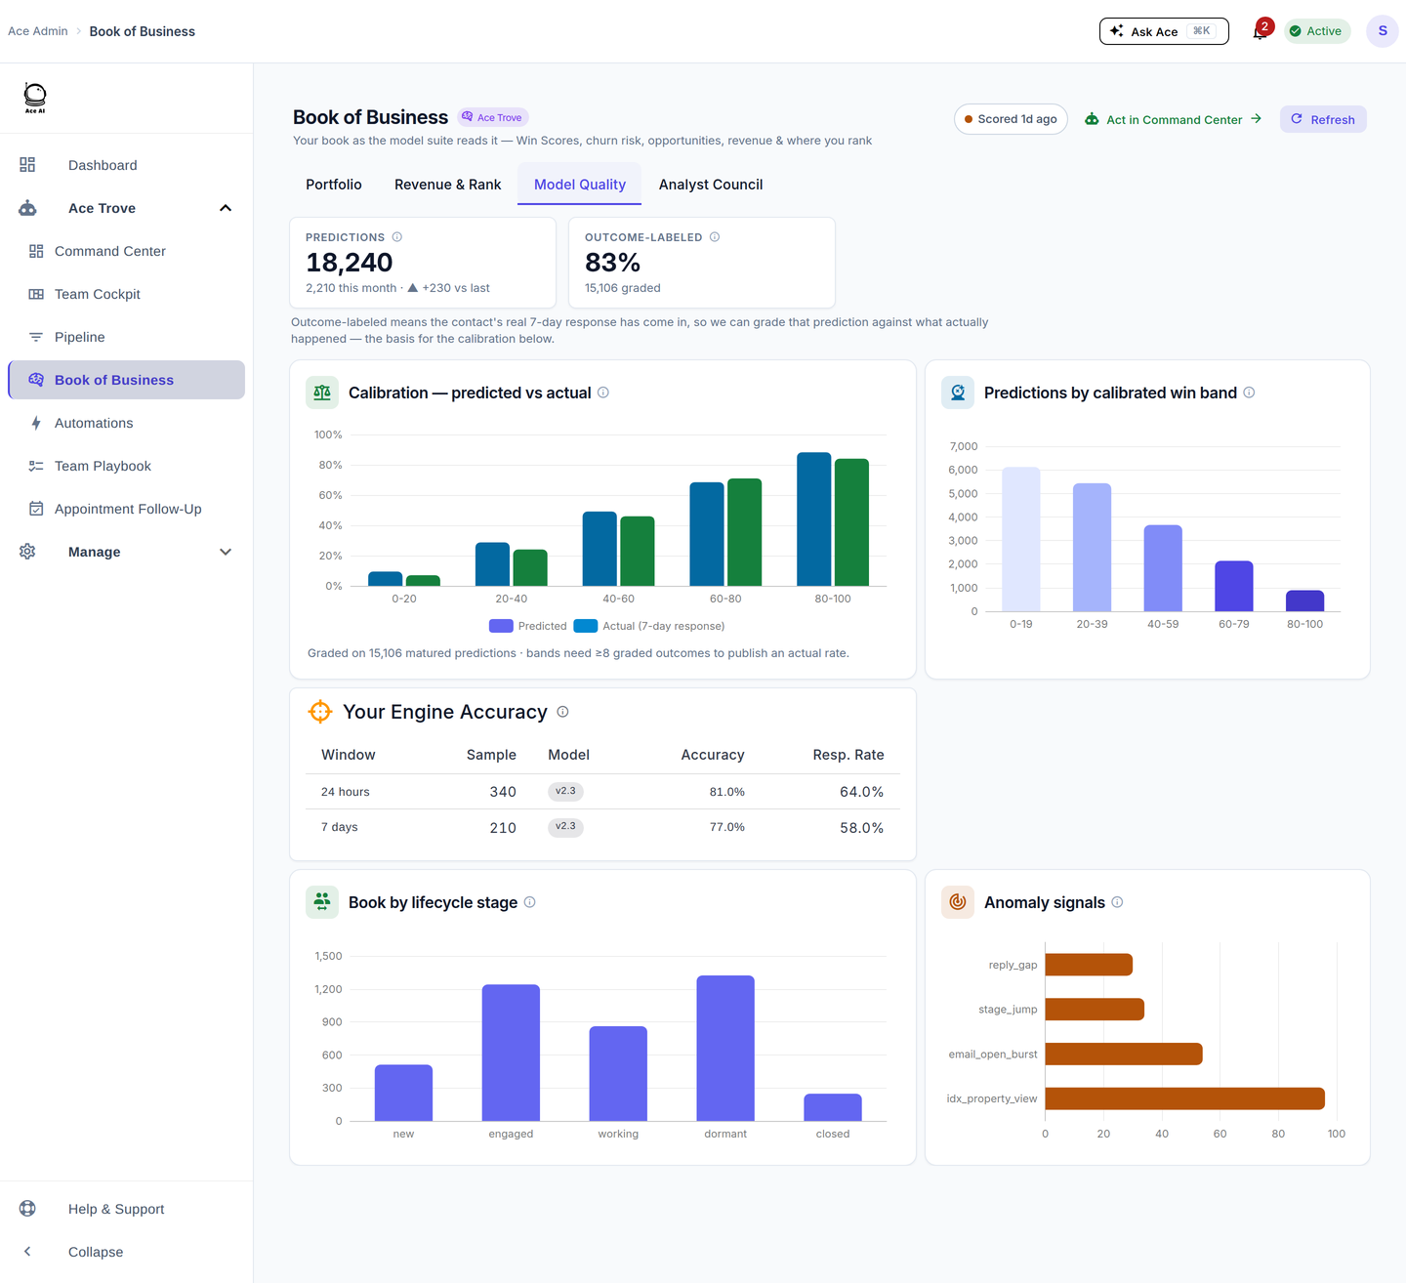Click the engaged lifecycle stage bar
Image resolution: width=1406 pixels, height=1283 pixels.
(x=511, y=1053)
